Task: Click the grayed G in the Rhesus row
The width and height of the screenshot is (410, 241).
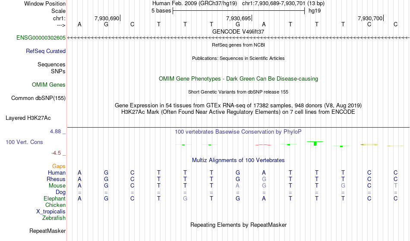Action: pos(264,179)
